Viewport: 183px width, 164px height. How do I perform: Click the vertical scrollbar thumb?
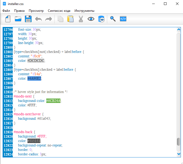179,142
